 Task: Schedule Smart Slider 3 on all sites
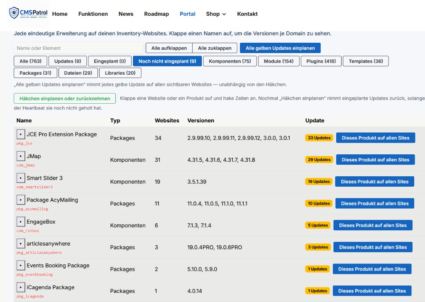coord(375,181)
